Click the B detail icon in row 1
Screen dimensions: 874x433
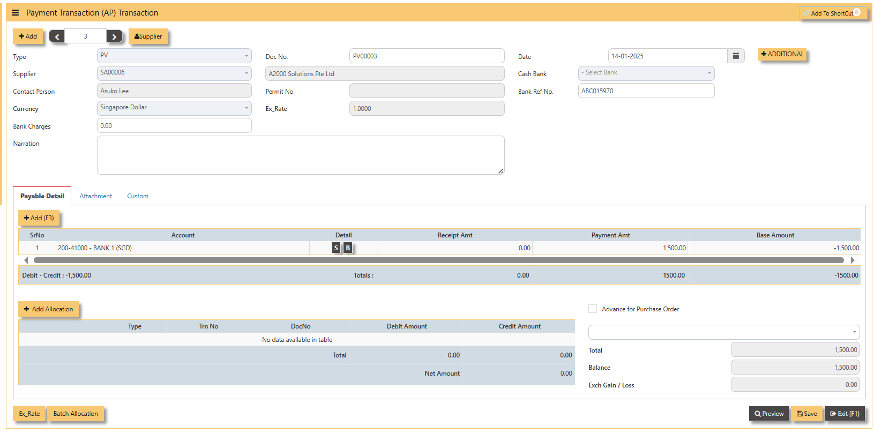pyautogui.click(x=348, y=248)
